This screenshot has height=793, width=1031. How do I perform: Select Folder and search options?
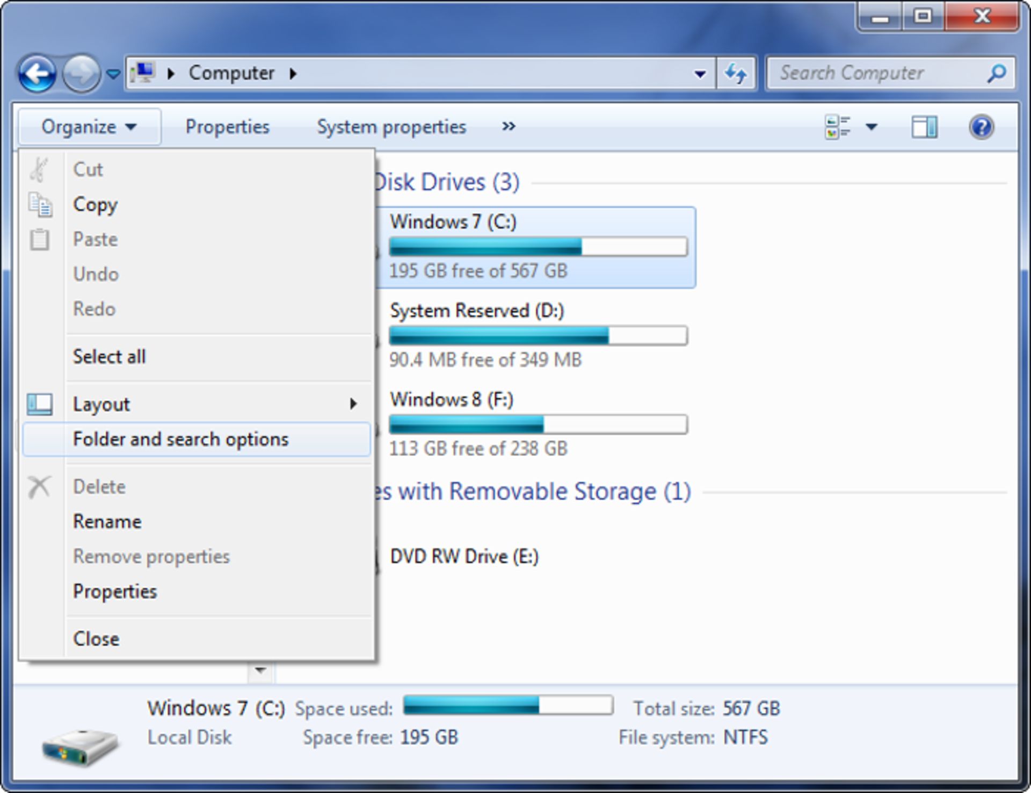click(x=180, y=439)
